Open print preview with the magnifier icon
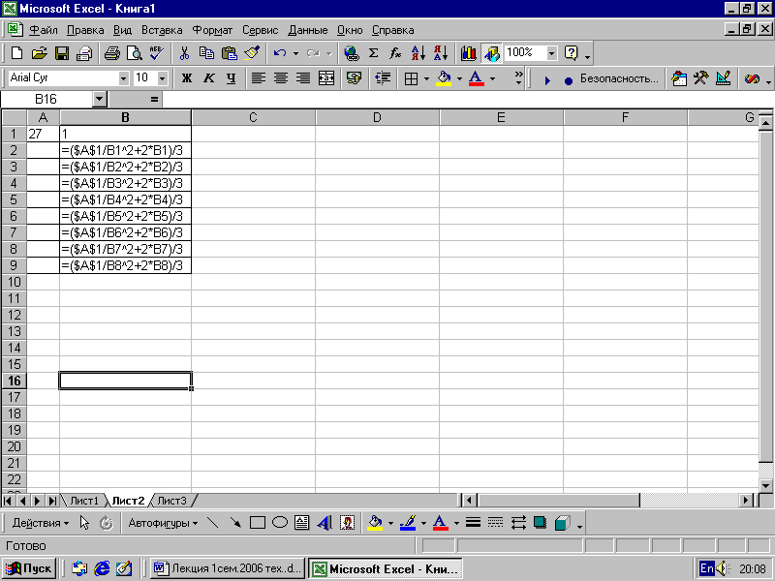Screen dimensions: 775x581 (x=134, y=53)
